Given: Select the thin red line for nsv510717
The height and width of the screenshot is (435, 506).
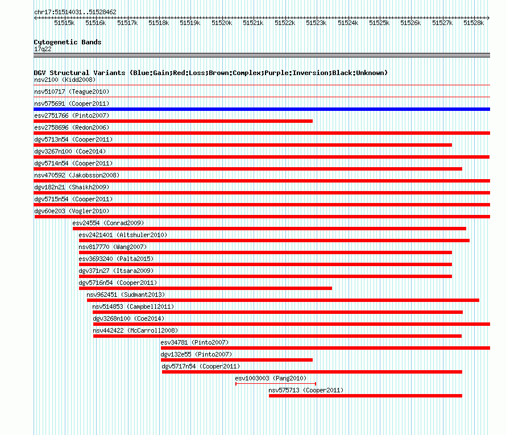Looking at the screenshot, I should click(262, 97).
